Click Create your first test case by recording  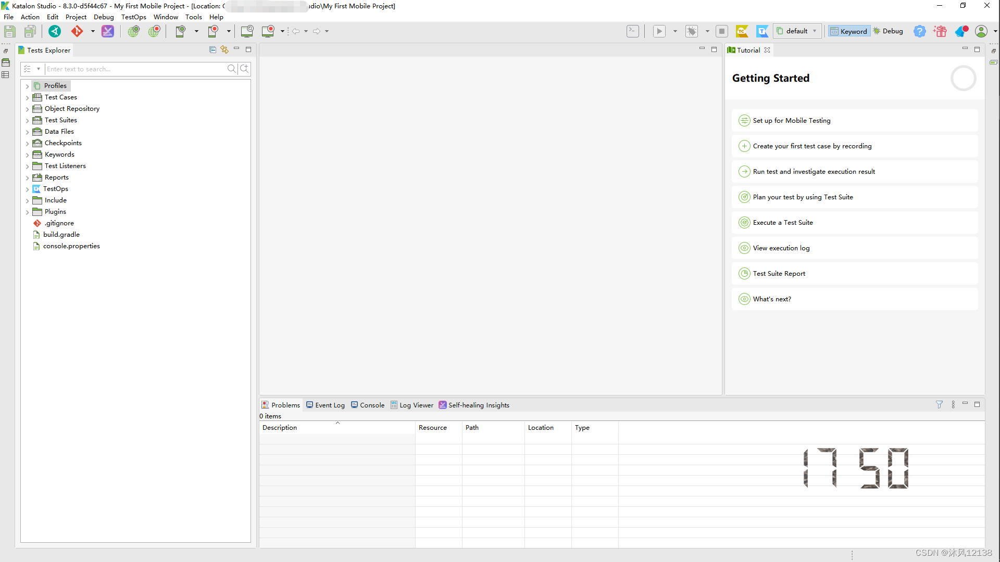click(x=811, y=146)
